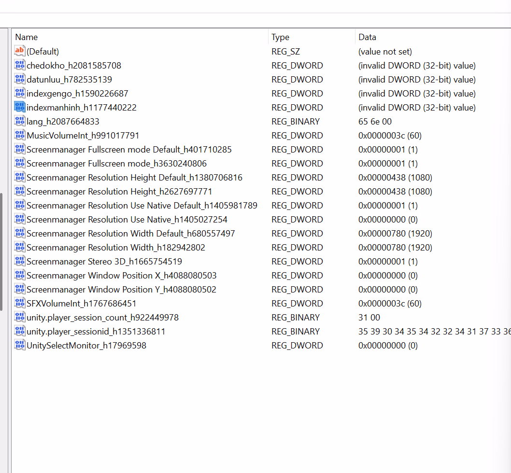
Task: Click the MusicVolumeInt entry's DWORD icon
Action: (20, 135)
